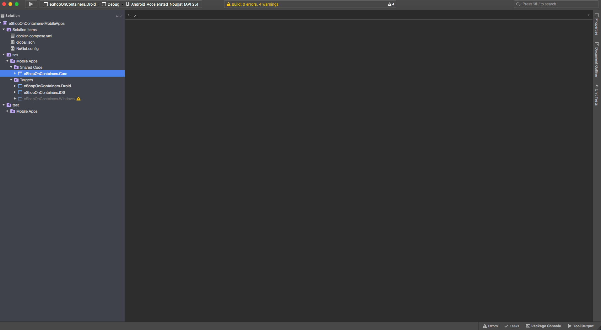Open the Debug configuration selector

pos(111,4)
